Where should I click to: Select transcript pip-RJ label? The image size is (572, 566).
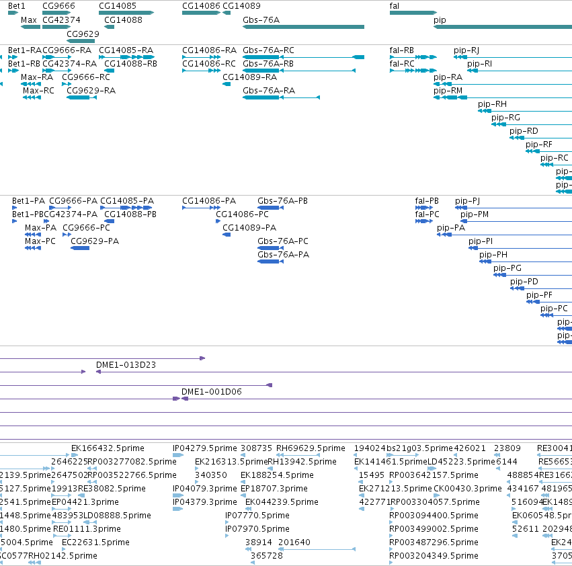point(466,50)
